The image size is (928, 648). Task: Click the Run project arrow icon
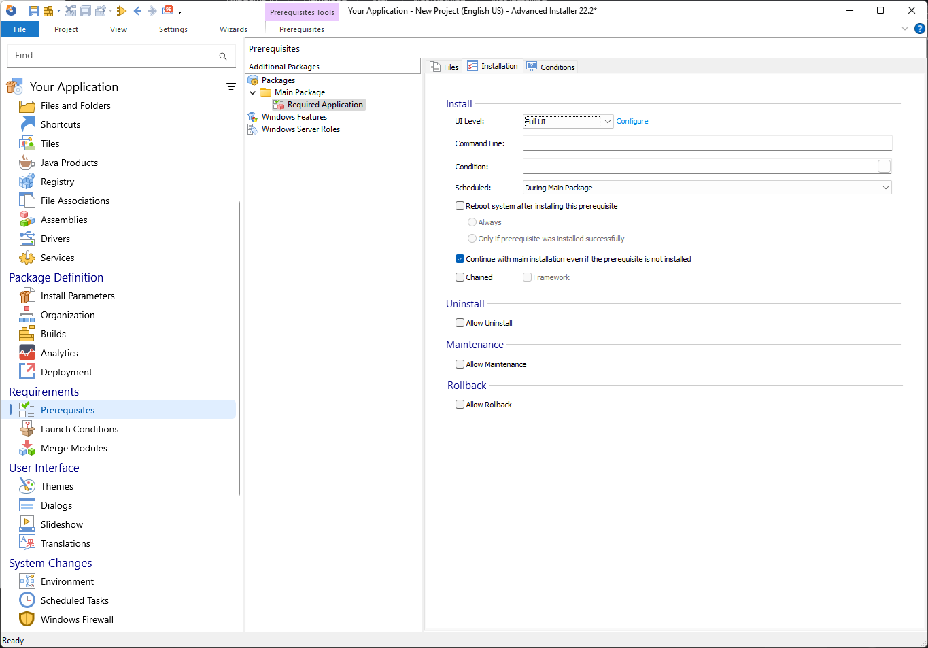pos(122,11)
